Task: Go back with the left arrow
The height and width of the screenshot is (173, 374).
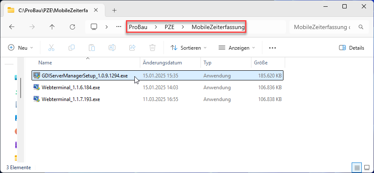Action: (x=12, y=27)
